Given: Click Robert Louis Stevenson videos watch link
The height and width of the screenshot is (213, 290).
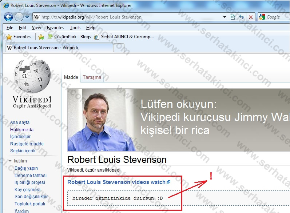Looking at the screenshot, I should (x=116, y=182).
